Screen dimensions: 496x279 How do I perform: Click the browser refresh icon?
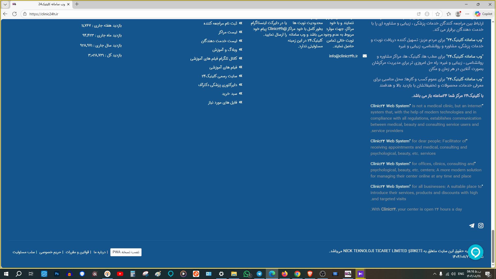14,14
